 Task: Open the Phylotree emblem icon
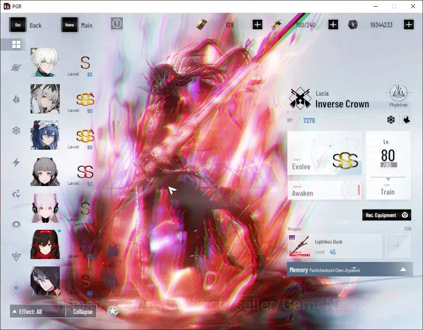coord(398,92)
